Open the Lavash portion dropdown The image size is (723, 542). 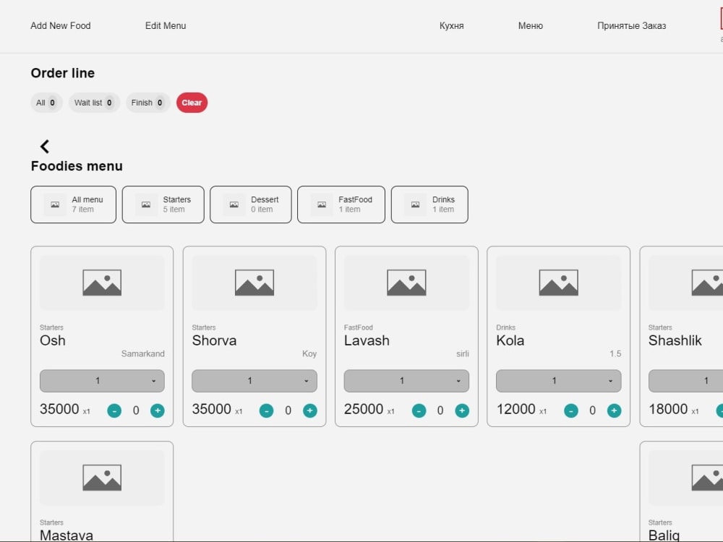pos(406,381)
